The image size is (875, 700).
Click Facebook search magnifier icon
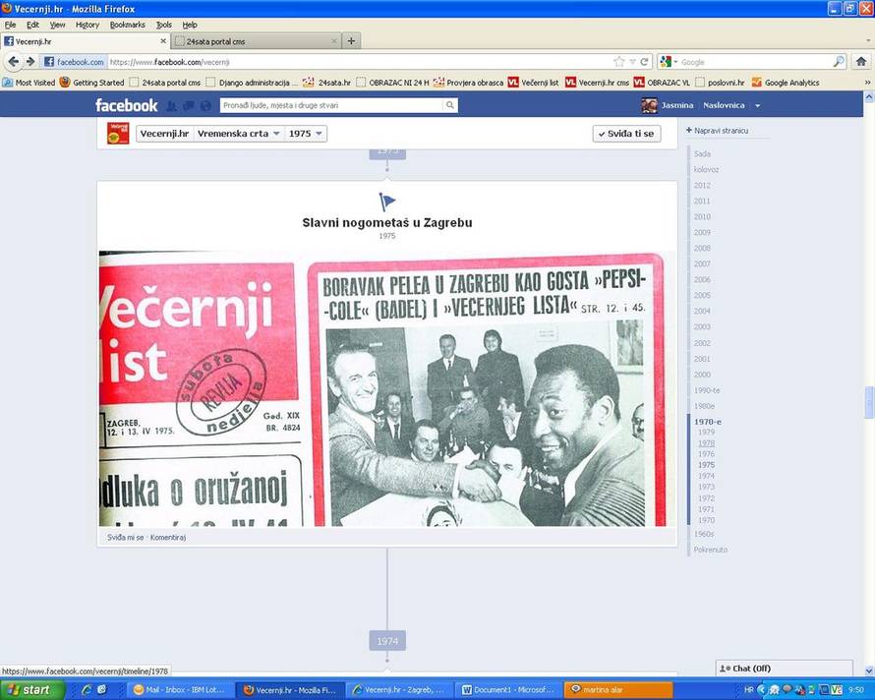coord(395,105)
